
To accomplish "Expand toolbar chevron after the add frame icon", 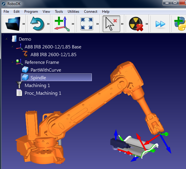I will coord(73,24).
